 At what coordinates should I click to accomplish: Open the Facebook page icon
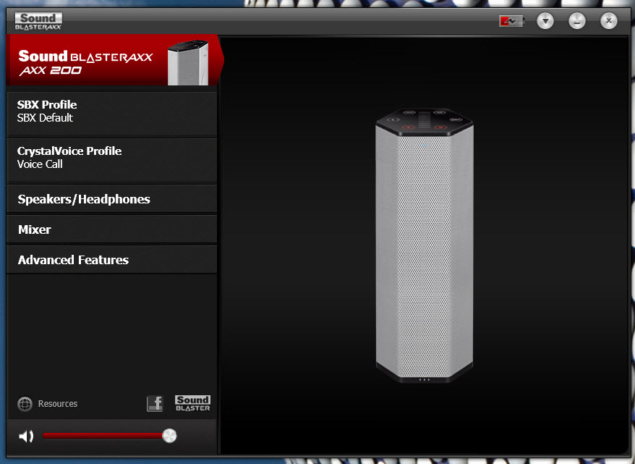155,404
